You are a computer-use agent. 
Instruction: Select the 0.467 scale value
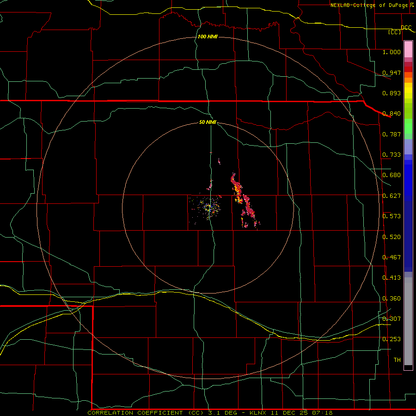pos(392,257)
